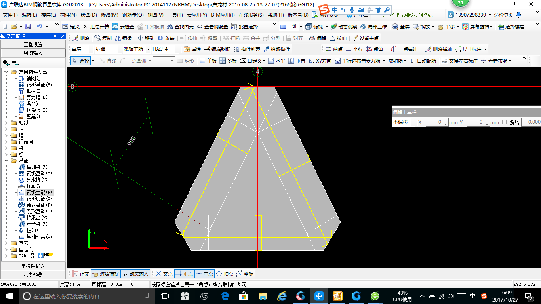Screen dimensions: 541x304
Task: Click 全屏 full screen zoom
Action: pyautogui.click(x=401, y=27)
